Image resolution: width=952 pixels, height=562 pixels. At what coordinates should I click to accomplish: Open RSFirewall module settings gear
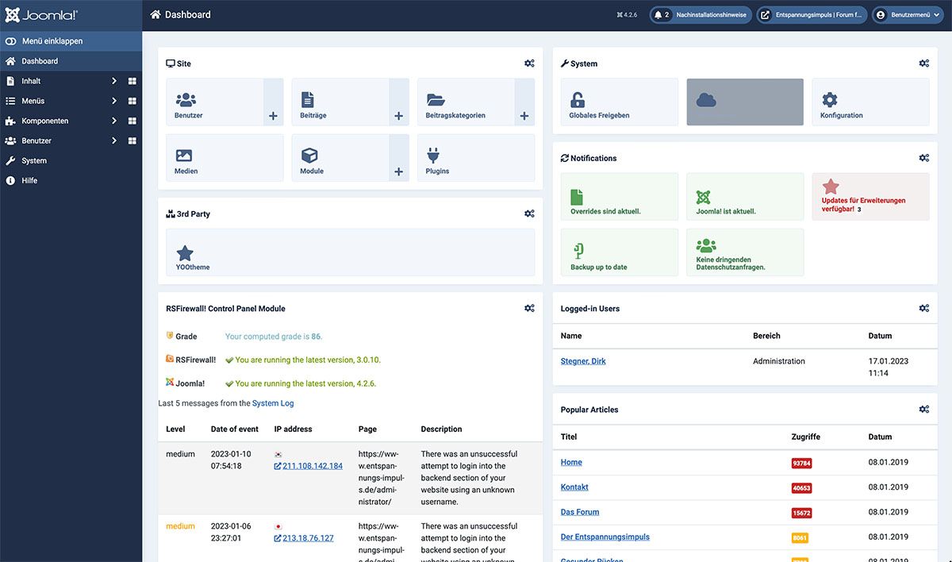point(529,308)
